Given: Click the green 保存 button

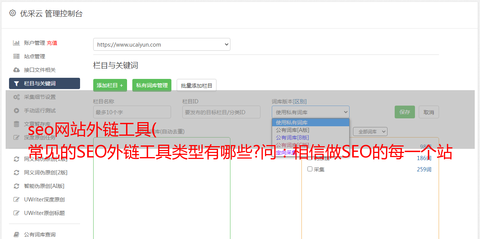Looking at the screenshot, I should (405, 112).
